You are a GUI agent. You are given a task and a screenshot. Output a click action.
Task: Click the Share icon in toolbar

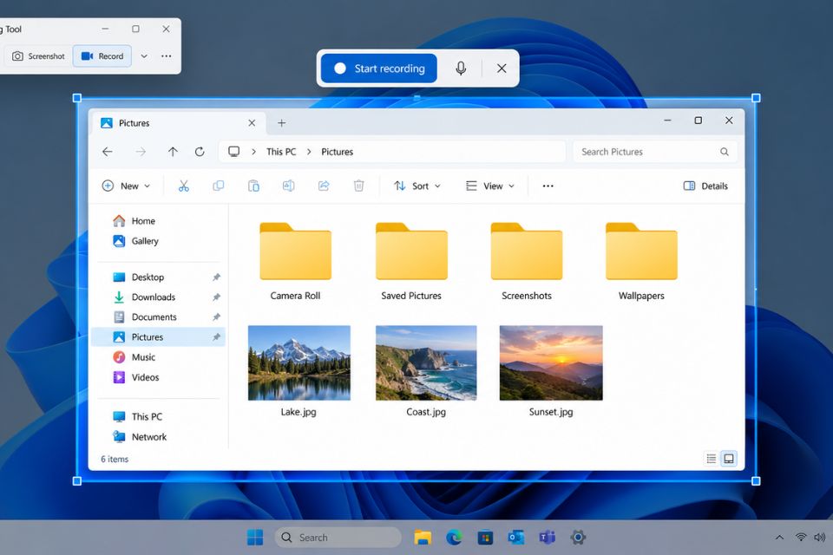pos(324,186)
